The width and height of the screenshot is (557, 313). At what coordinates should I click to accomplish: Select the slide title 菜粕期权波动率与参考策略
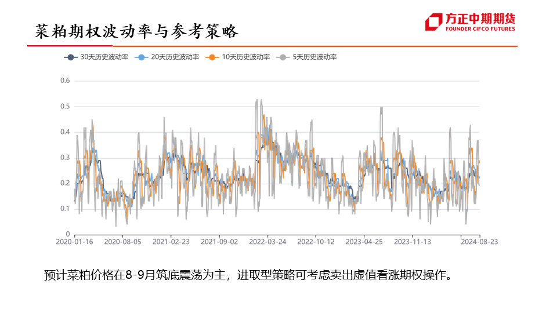pyautogui.click(x=136, y=31)
